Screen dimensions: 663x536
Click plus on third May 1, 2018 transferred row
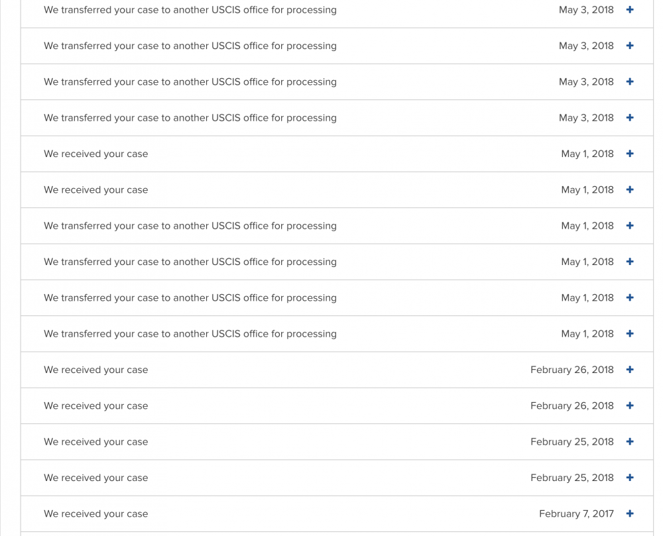pyautogui.click(x=630, y=297)
